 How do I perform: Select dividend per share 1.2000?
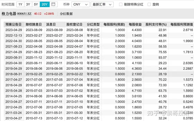pos(120,63)
